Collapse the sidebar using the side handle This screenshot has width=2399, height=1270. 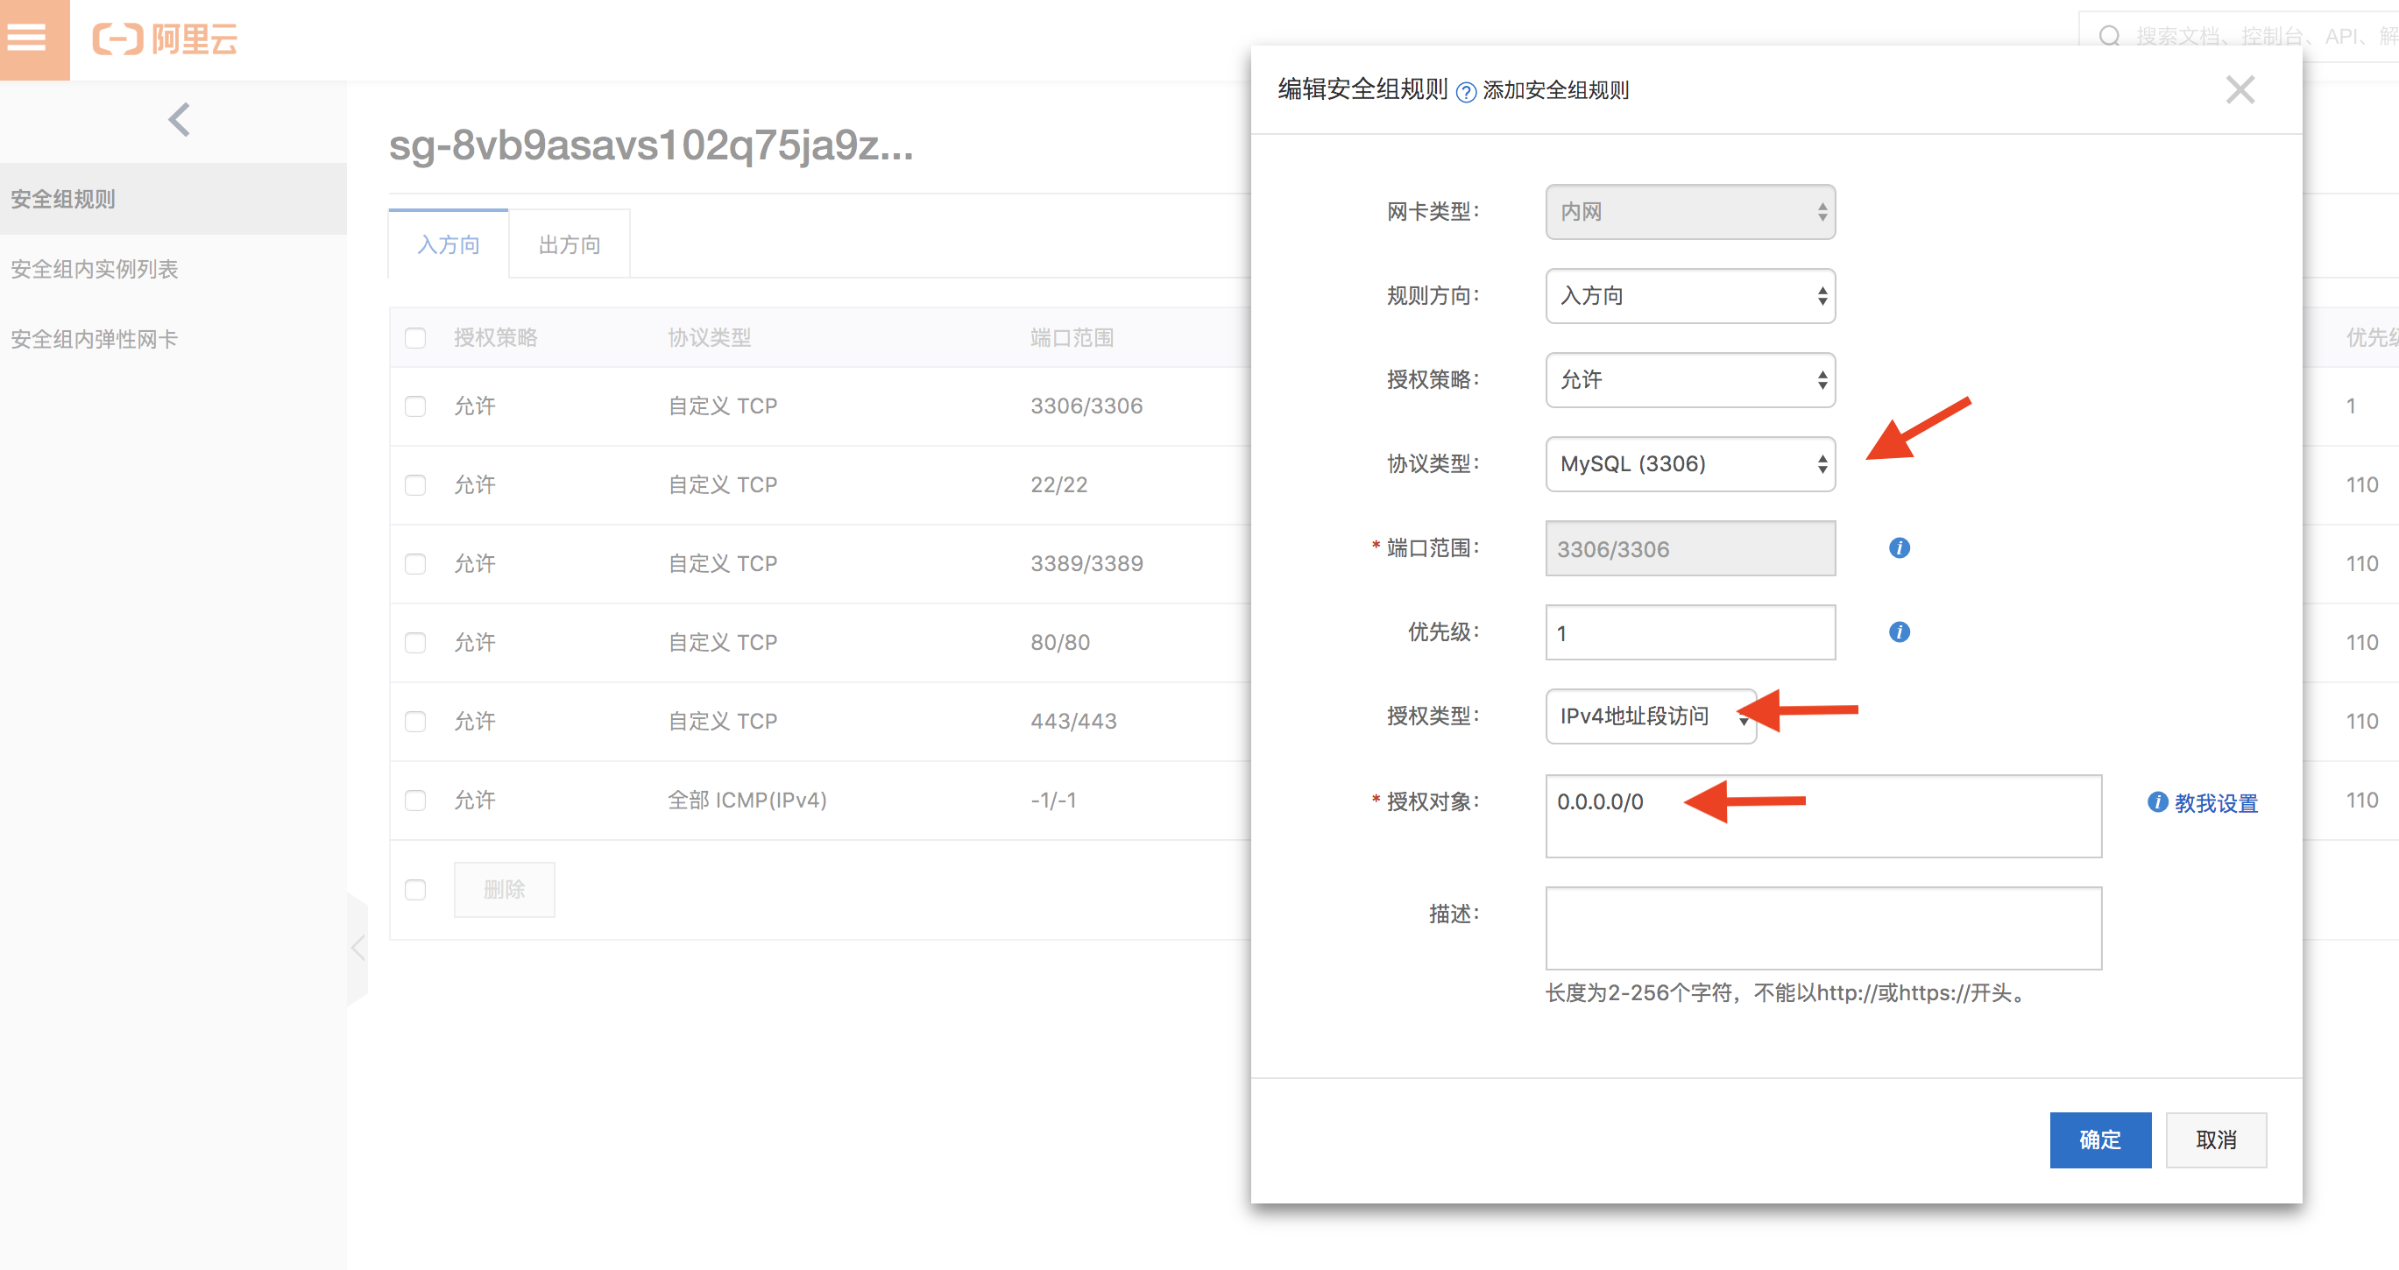(x=357, y=948)
